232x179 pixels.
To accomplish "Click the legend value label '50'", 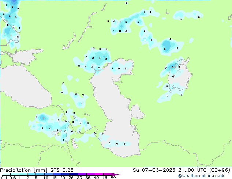I will point(113,178).
